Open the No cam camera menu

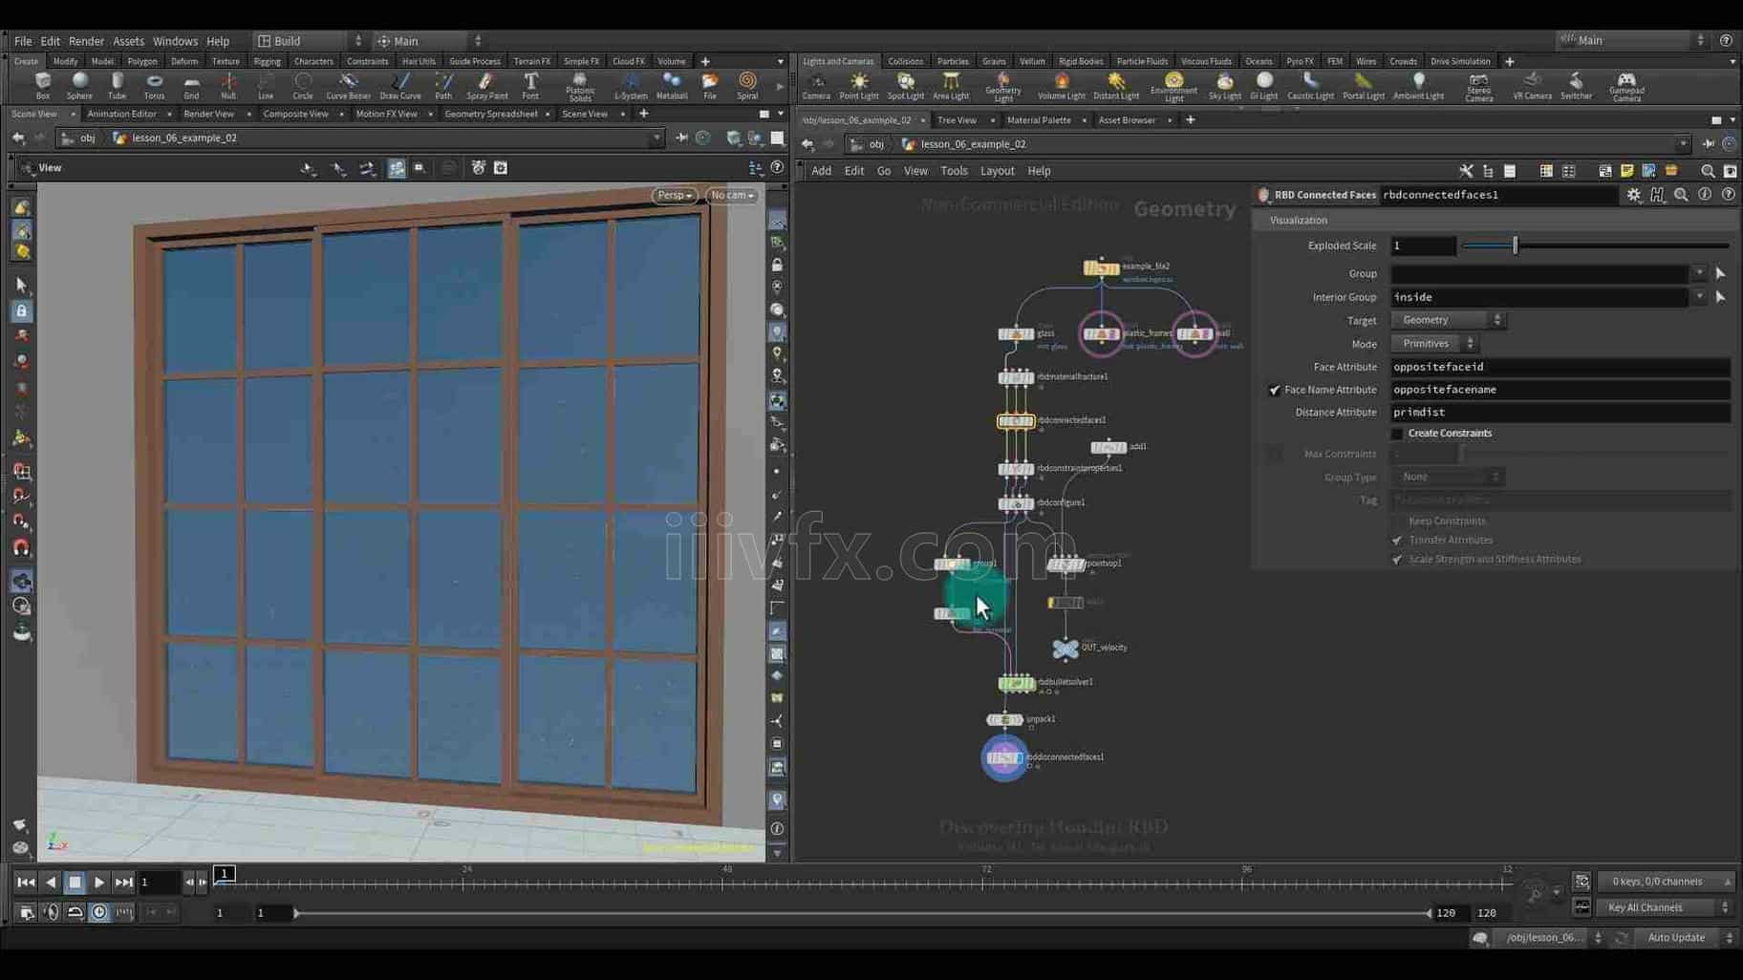(x=732, y=195)
